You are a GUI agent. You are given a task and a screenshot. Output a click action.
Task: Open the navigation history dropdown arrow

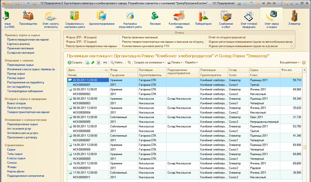[x=28, y=3]
